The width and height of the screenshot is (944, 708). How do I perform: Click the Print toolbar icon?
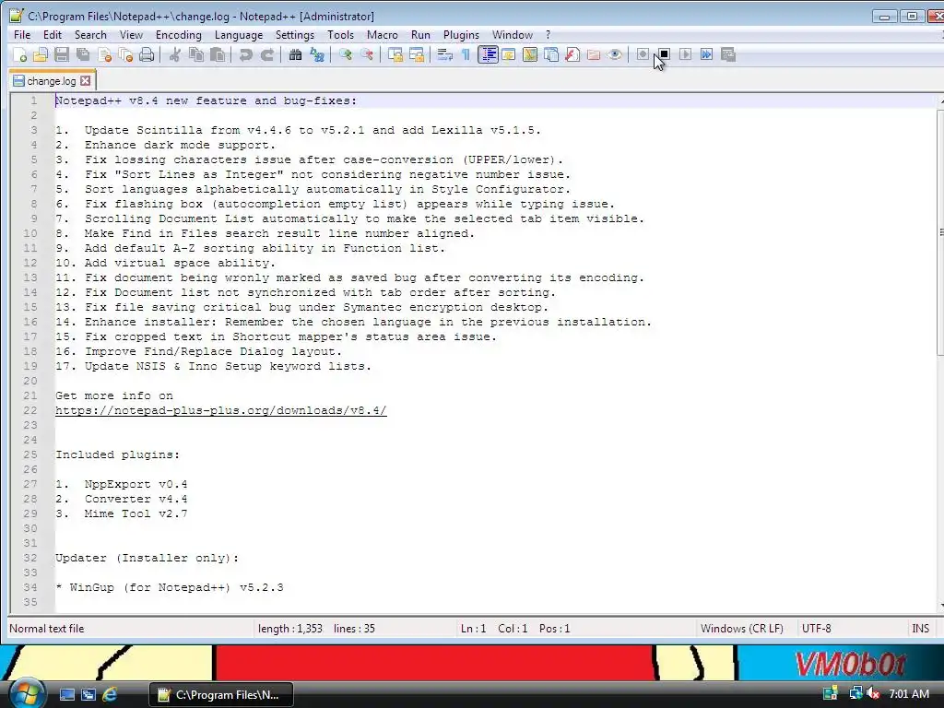[x=147, y=55]
